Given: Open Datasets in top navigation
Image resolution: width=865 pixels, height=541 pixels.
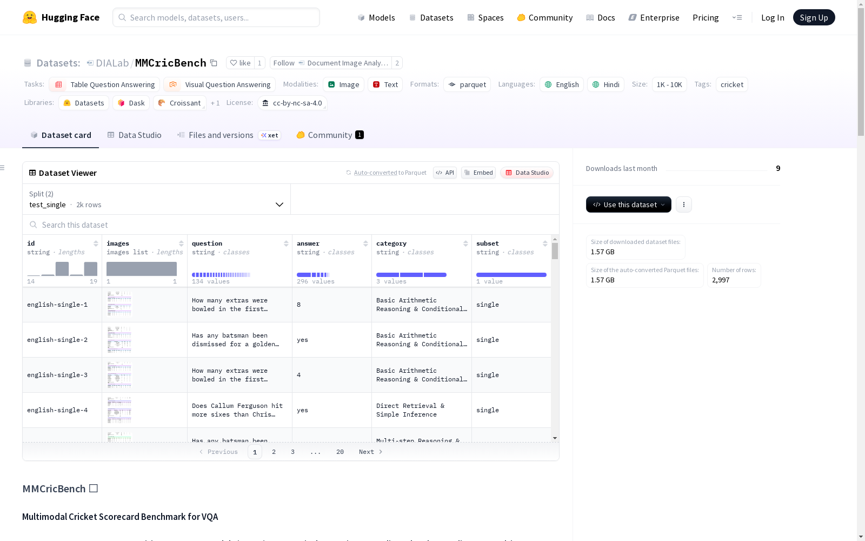Looking at the screenshot, I should click(431, 17).
